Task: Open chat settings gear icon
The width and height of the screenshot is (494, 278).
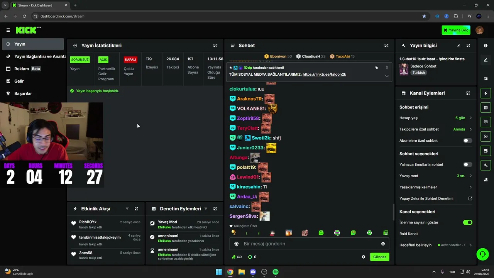Action: tap(363, 257)
